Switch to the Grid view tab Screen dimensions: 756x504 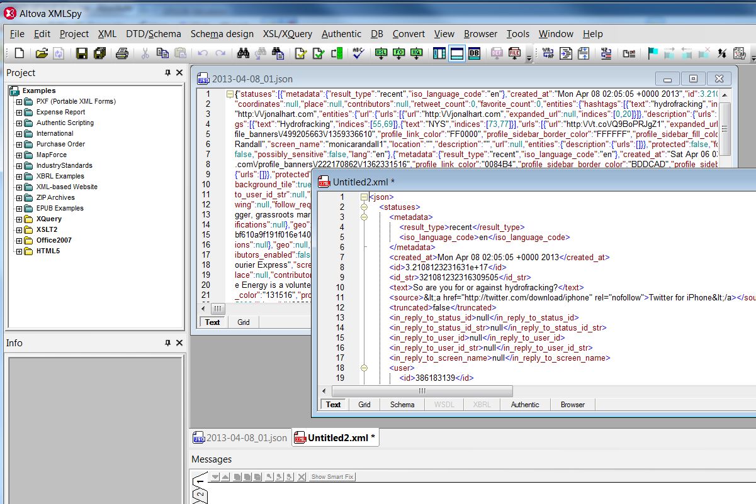pyautogui.click(x=364, y=404)
